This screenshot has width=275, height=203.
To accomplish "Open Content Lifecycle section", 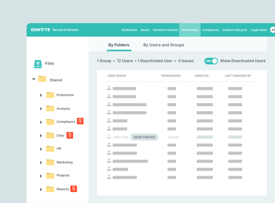I will click(x=234, y=30).
